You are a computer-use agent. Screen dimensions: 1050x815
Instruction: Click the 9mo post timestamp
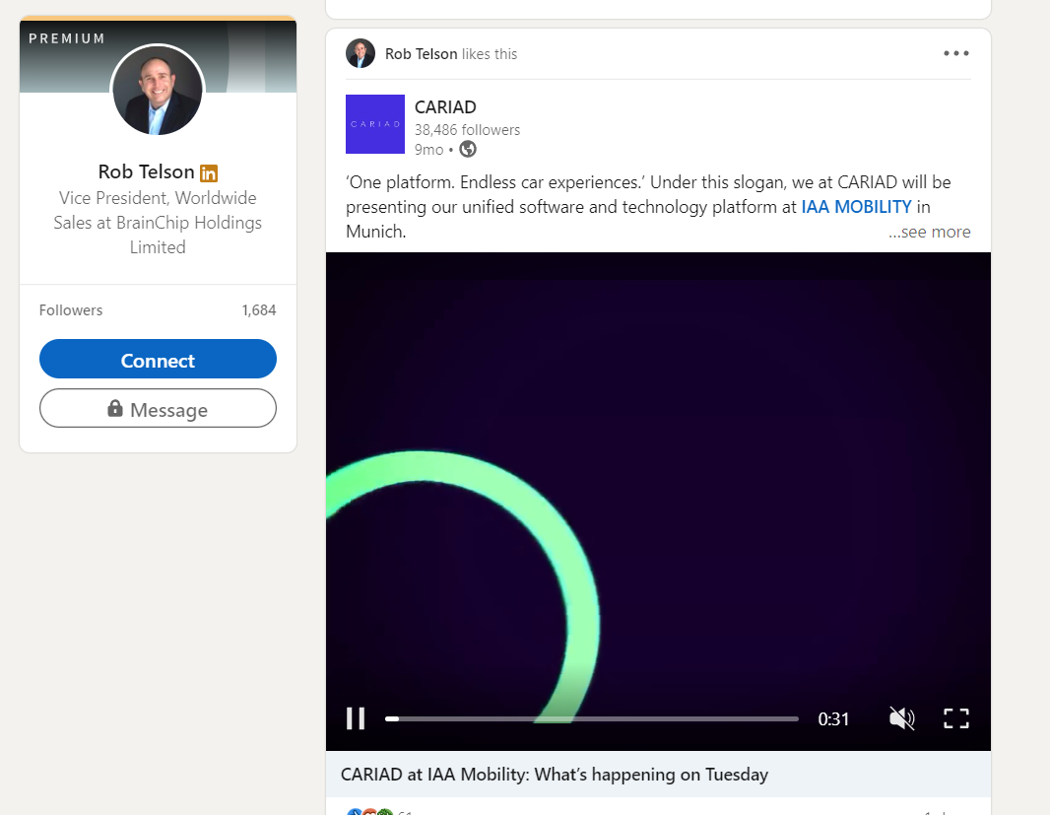pos(429,150)
